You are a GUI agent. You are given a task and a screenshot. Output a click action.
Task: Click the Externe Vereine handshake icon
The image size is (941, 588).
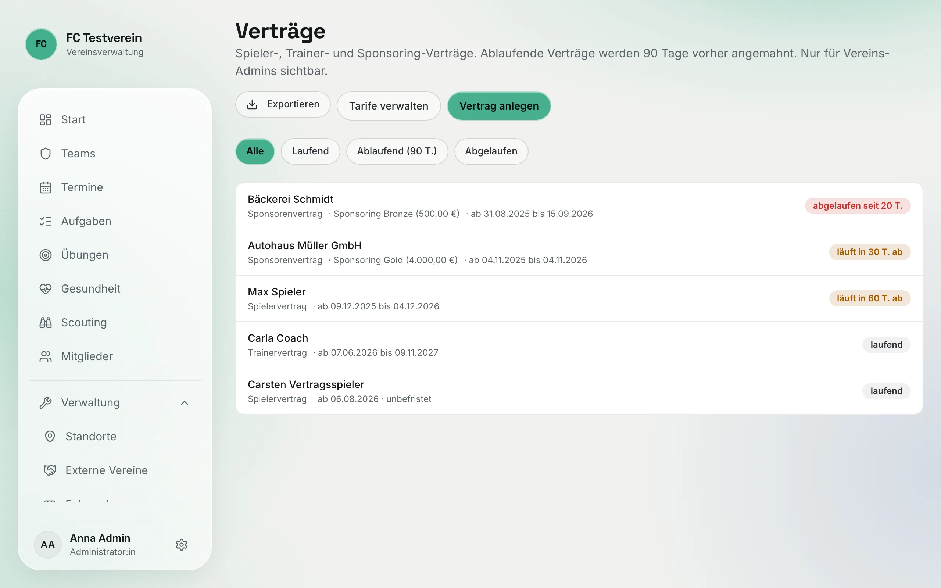[50, 470]
